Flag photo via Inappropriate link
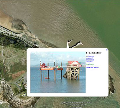Image resolution: width=120 pixels, height=108 pixels. 90,60
